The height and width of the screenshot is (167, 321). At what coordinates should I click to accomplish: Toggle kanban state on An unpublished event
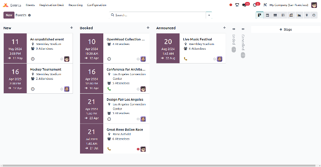(x=61, y=59)
